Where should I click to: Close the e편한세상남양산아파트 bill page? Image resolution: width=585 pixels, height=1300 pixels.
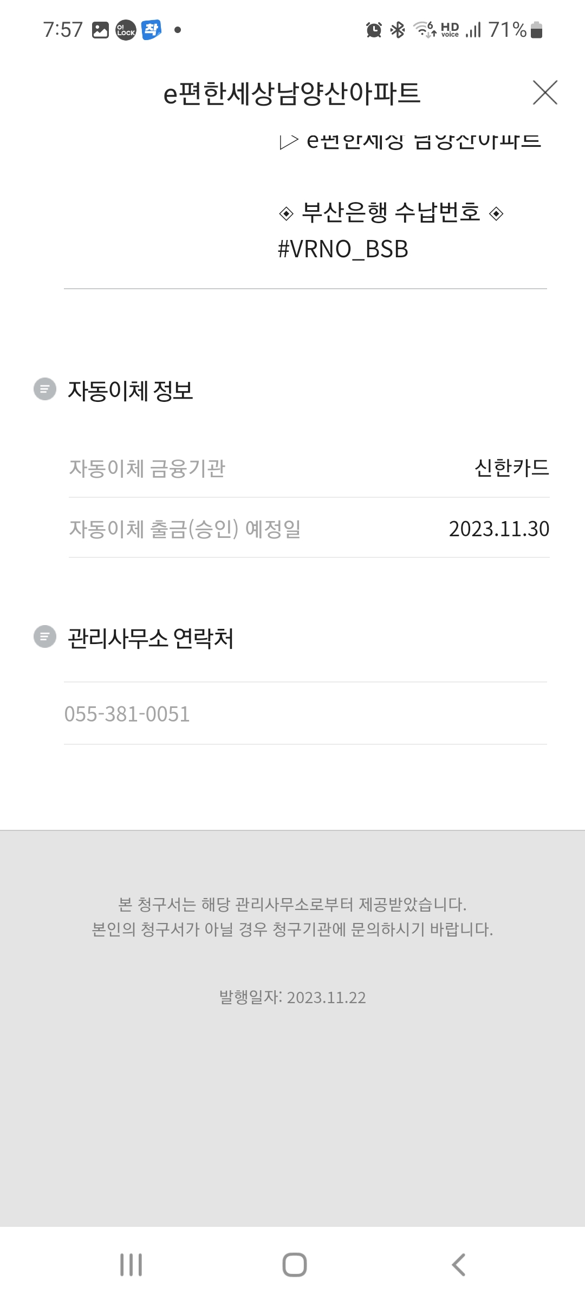(x=545, y=93)
